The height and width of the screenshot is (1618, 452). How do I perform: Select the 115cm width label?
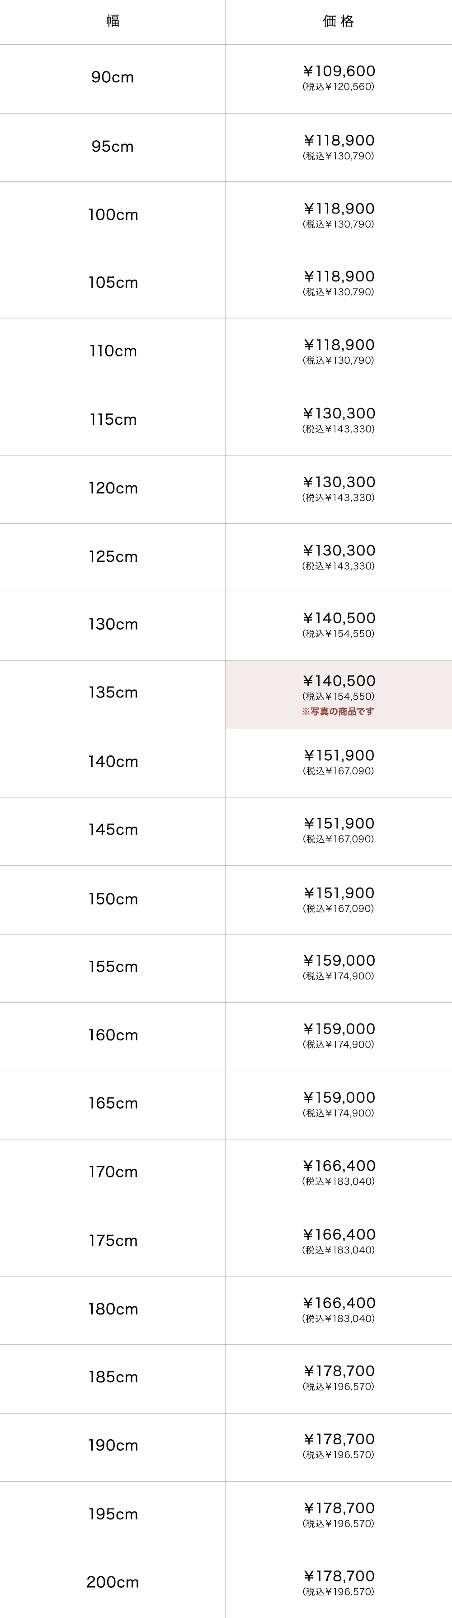click(113, 420)
